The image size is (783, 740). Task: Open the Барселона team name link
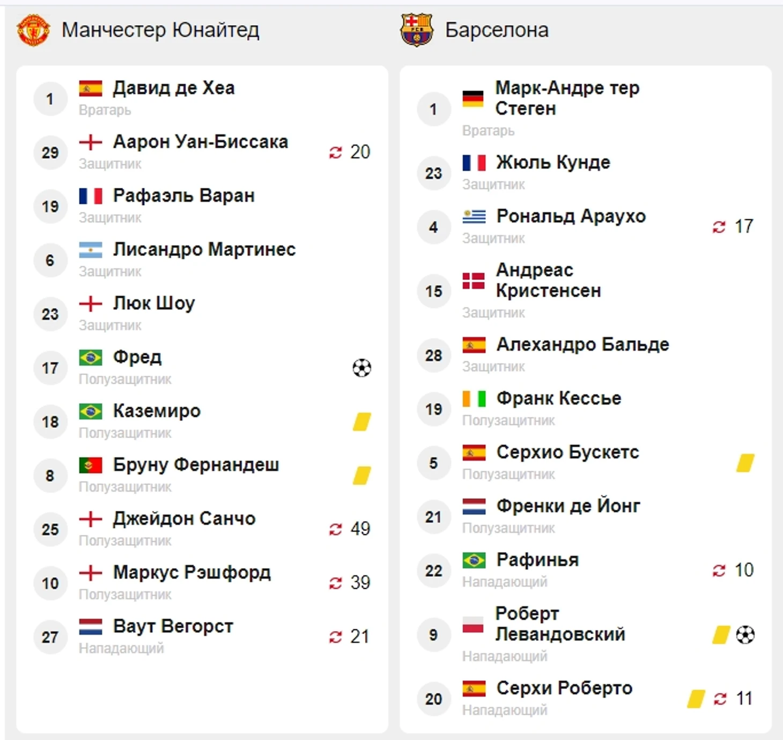pos(497,30)
